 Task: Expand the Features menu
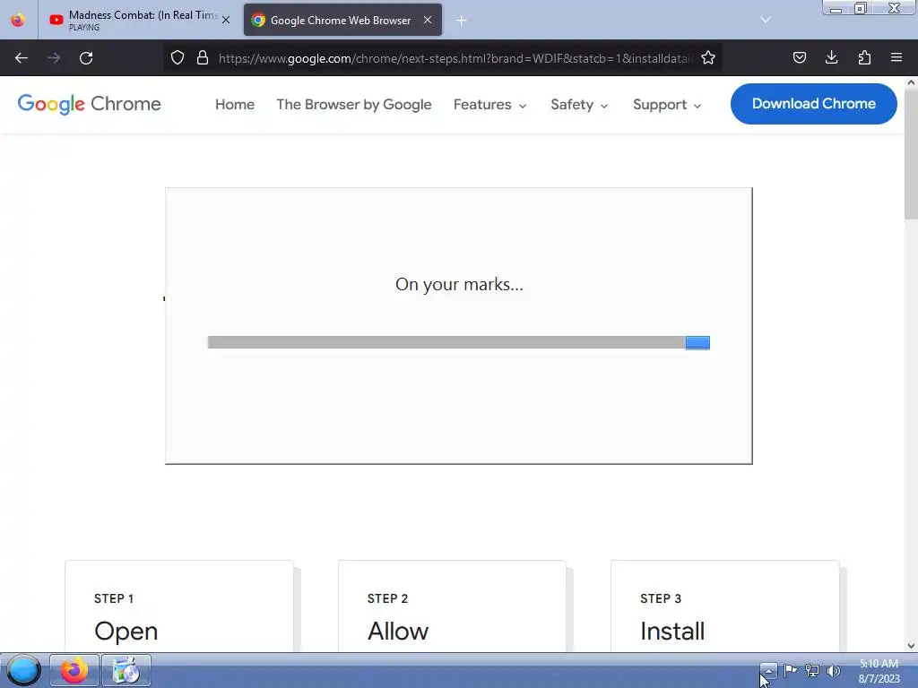[490, 104]
